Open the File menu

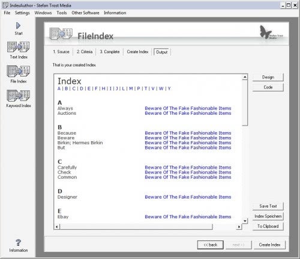click(7, 13)
